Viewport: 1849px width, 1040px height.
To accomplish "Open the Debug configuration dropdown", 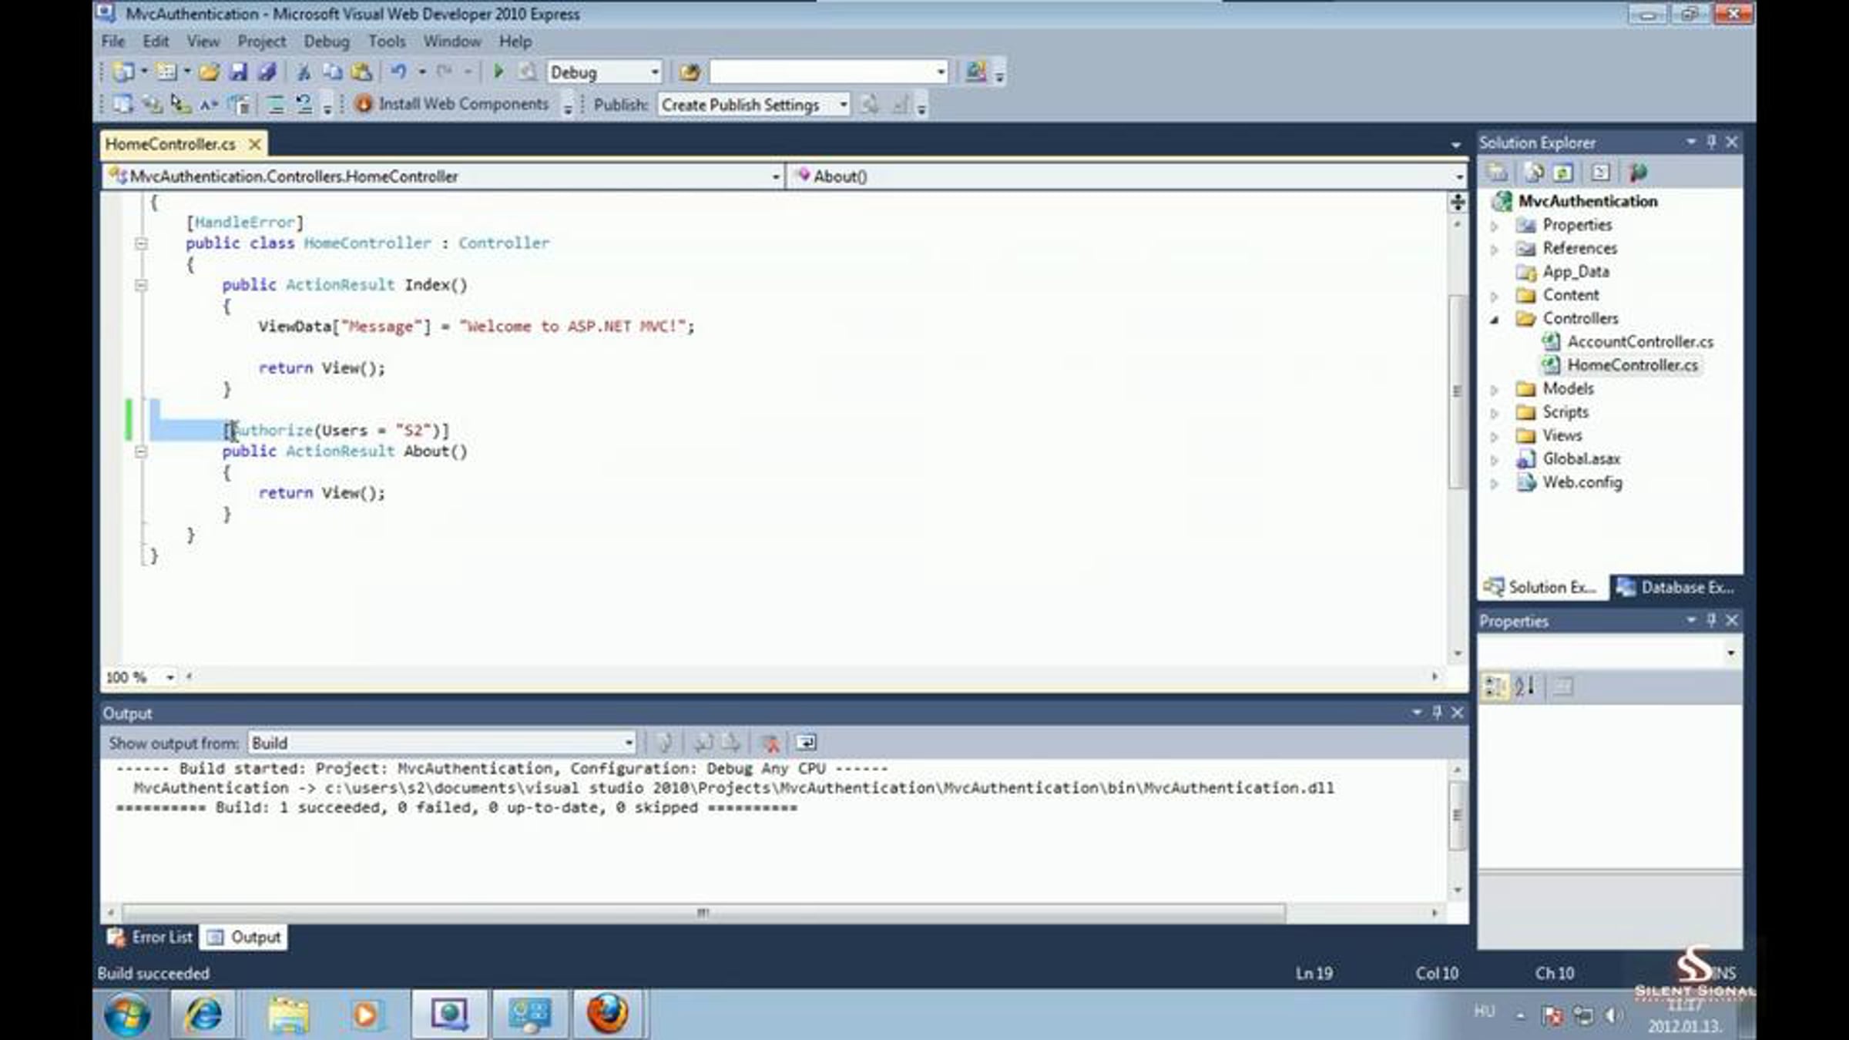I will (x=655, y=72).
